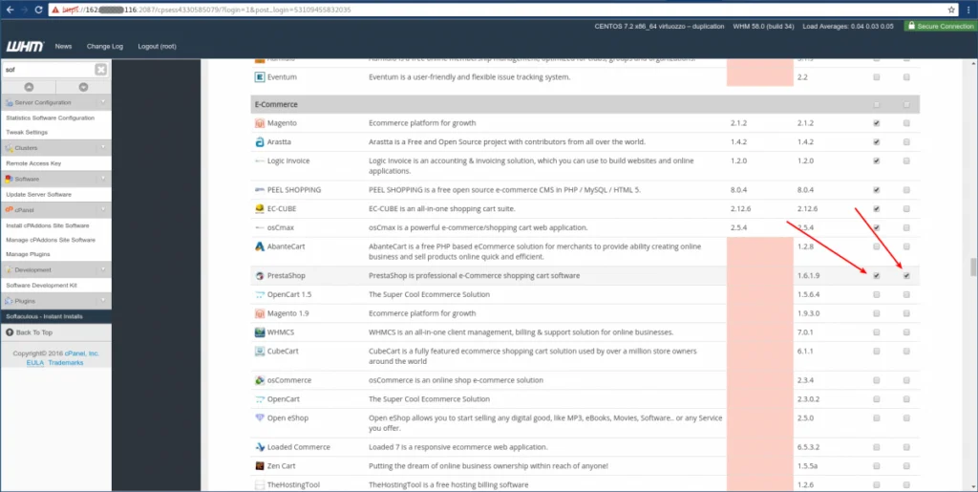978x492 pixels.
Task: Click the Loaded Commerce app icon
Action: click(x=260, y=447)
